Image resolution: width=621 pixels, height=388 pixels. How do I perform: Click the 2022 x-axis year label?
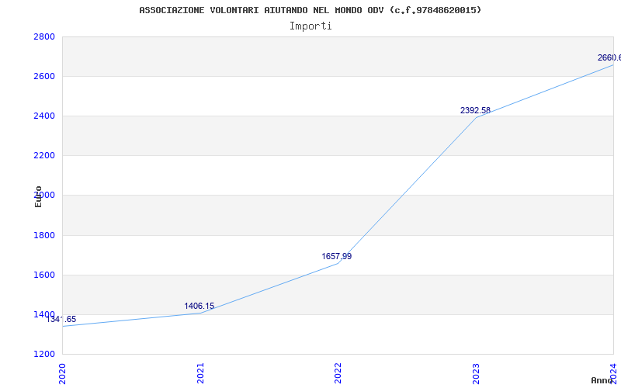pyautogui.click(x=338, y=373)
